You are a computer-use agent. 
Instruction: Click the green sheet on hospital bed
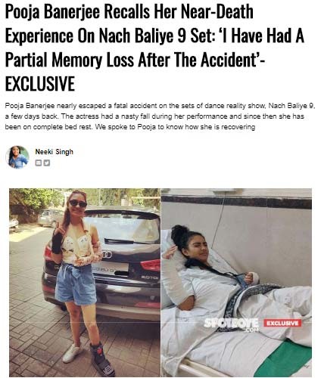pyautogui.click(x=286, y=358)
